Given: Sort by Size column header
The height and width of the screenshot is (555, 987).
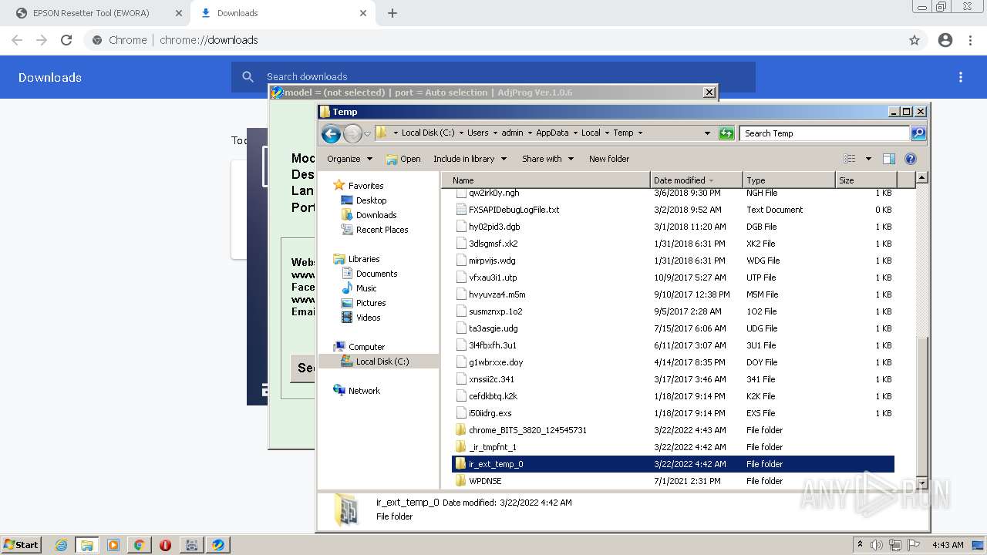Looking at the screenshot, I should coord(867,180).
